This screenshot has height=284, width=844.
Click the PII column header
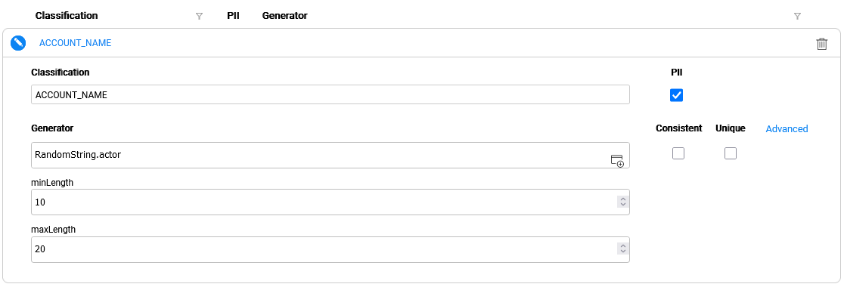(233, 16)
